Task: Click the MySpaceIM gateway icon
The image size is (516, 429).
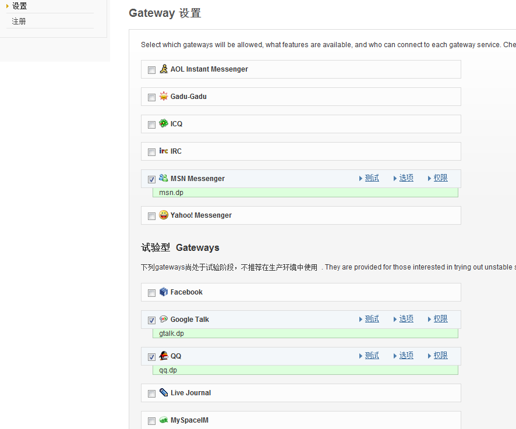Action: tap(164, 420)
